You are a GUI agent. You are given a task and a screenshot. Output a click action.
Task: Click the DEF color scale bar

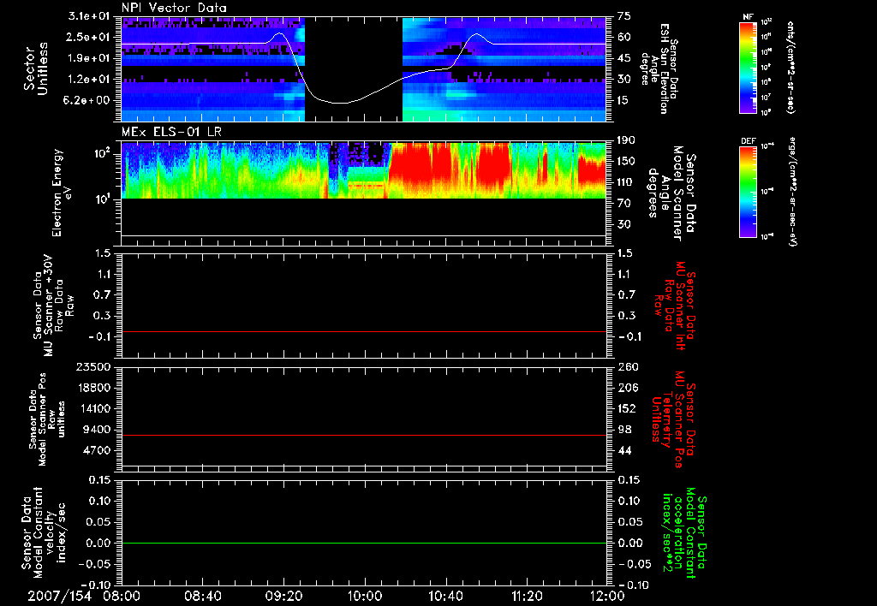pyautogui.click(x=749, y=191)
